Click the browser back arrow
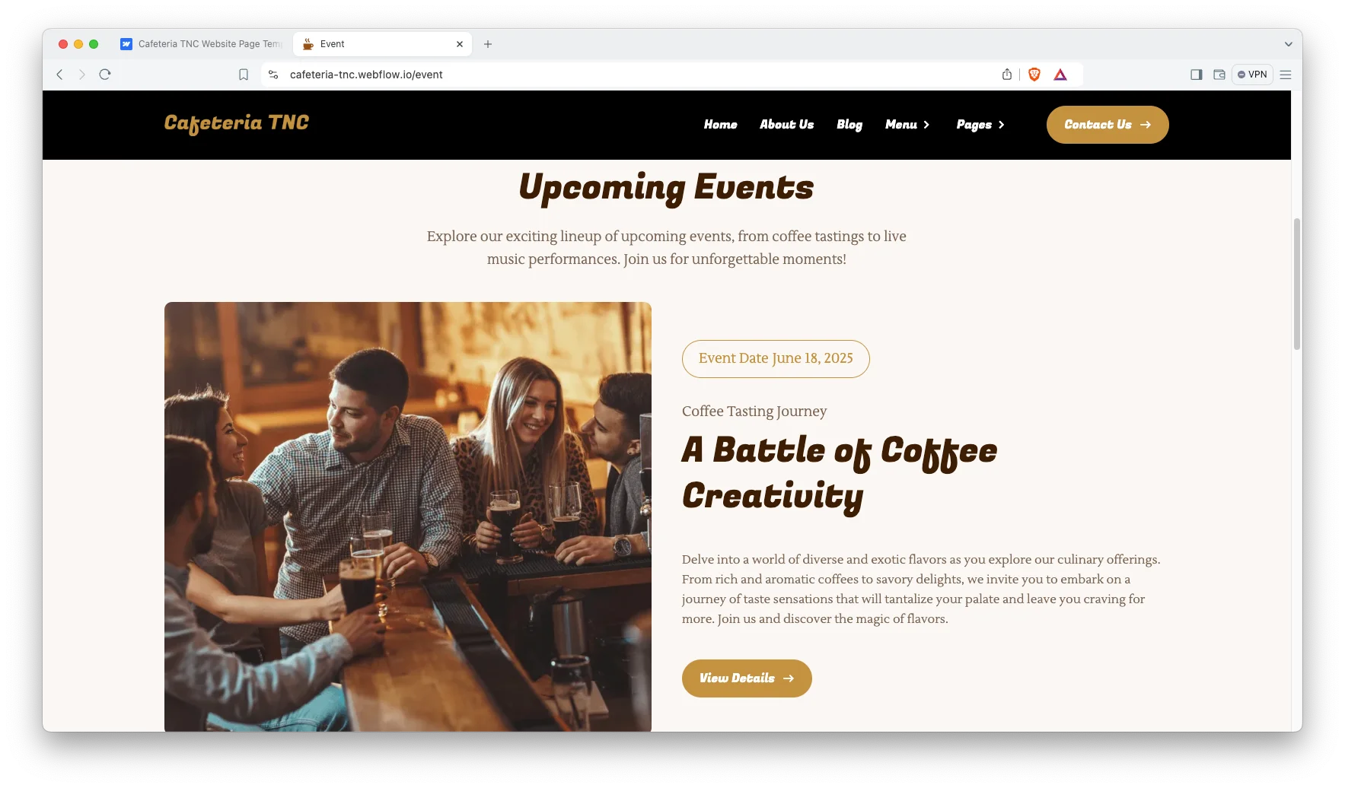 (x=59, y=75)
